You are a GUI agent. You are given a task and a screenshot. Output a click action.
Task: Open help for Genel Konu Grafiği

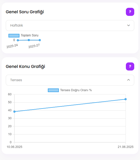pyautogui.click(x=130, y=66)
